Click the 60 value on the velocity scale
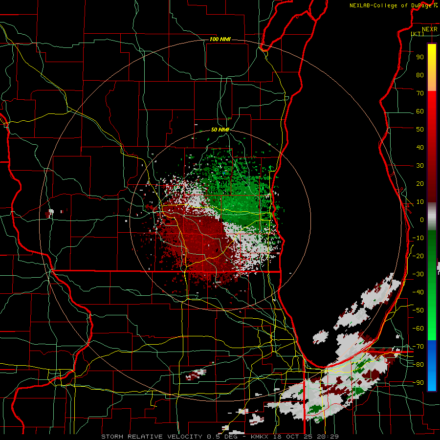 tap(420, 111)
